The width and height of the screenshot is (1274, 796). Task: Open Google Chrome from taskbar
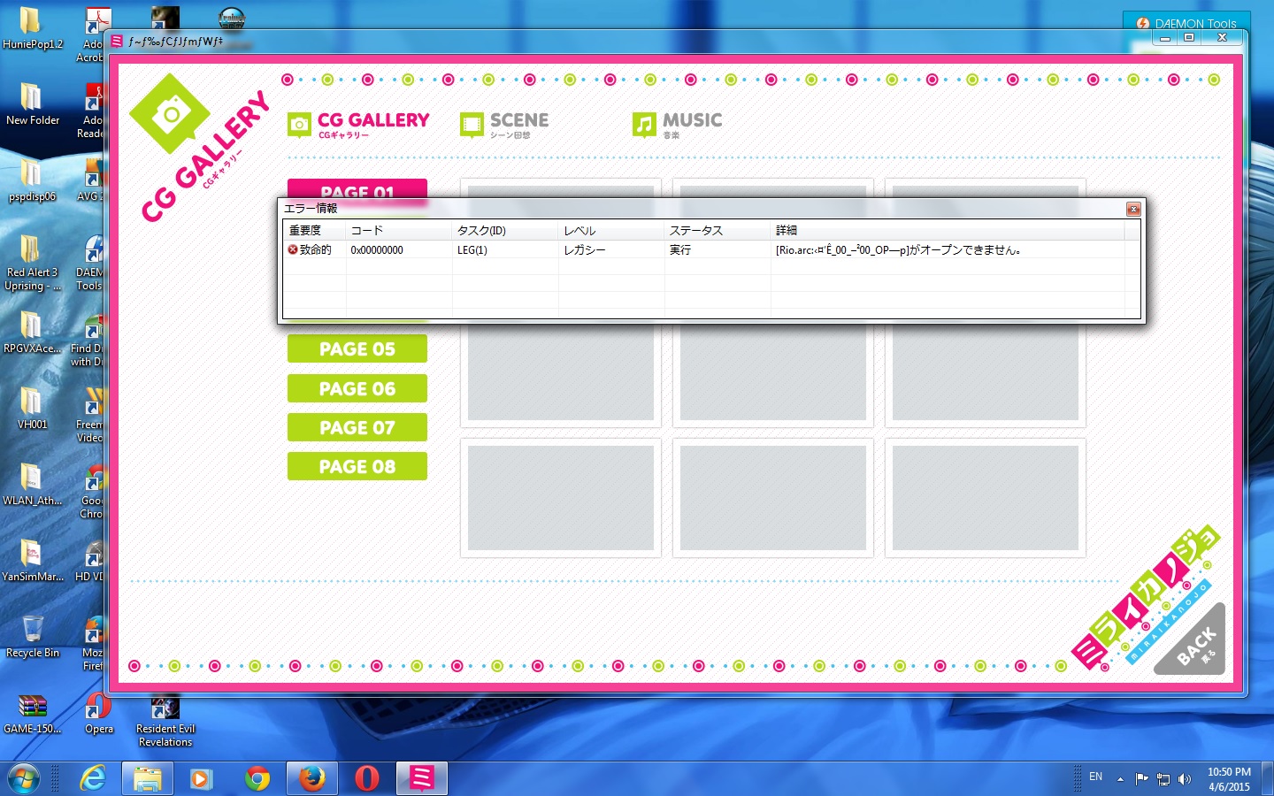tap(257, 778)
